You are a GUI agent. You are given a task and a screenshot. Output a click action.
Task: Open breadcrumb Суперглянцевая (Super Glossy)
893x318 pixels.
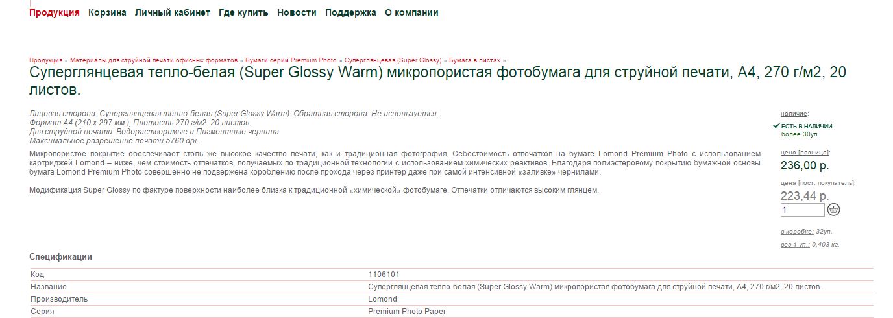tap(393, 60)
